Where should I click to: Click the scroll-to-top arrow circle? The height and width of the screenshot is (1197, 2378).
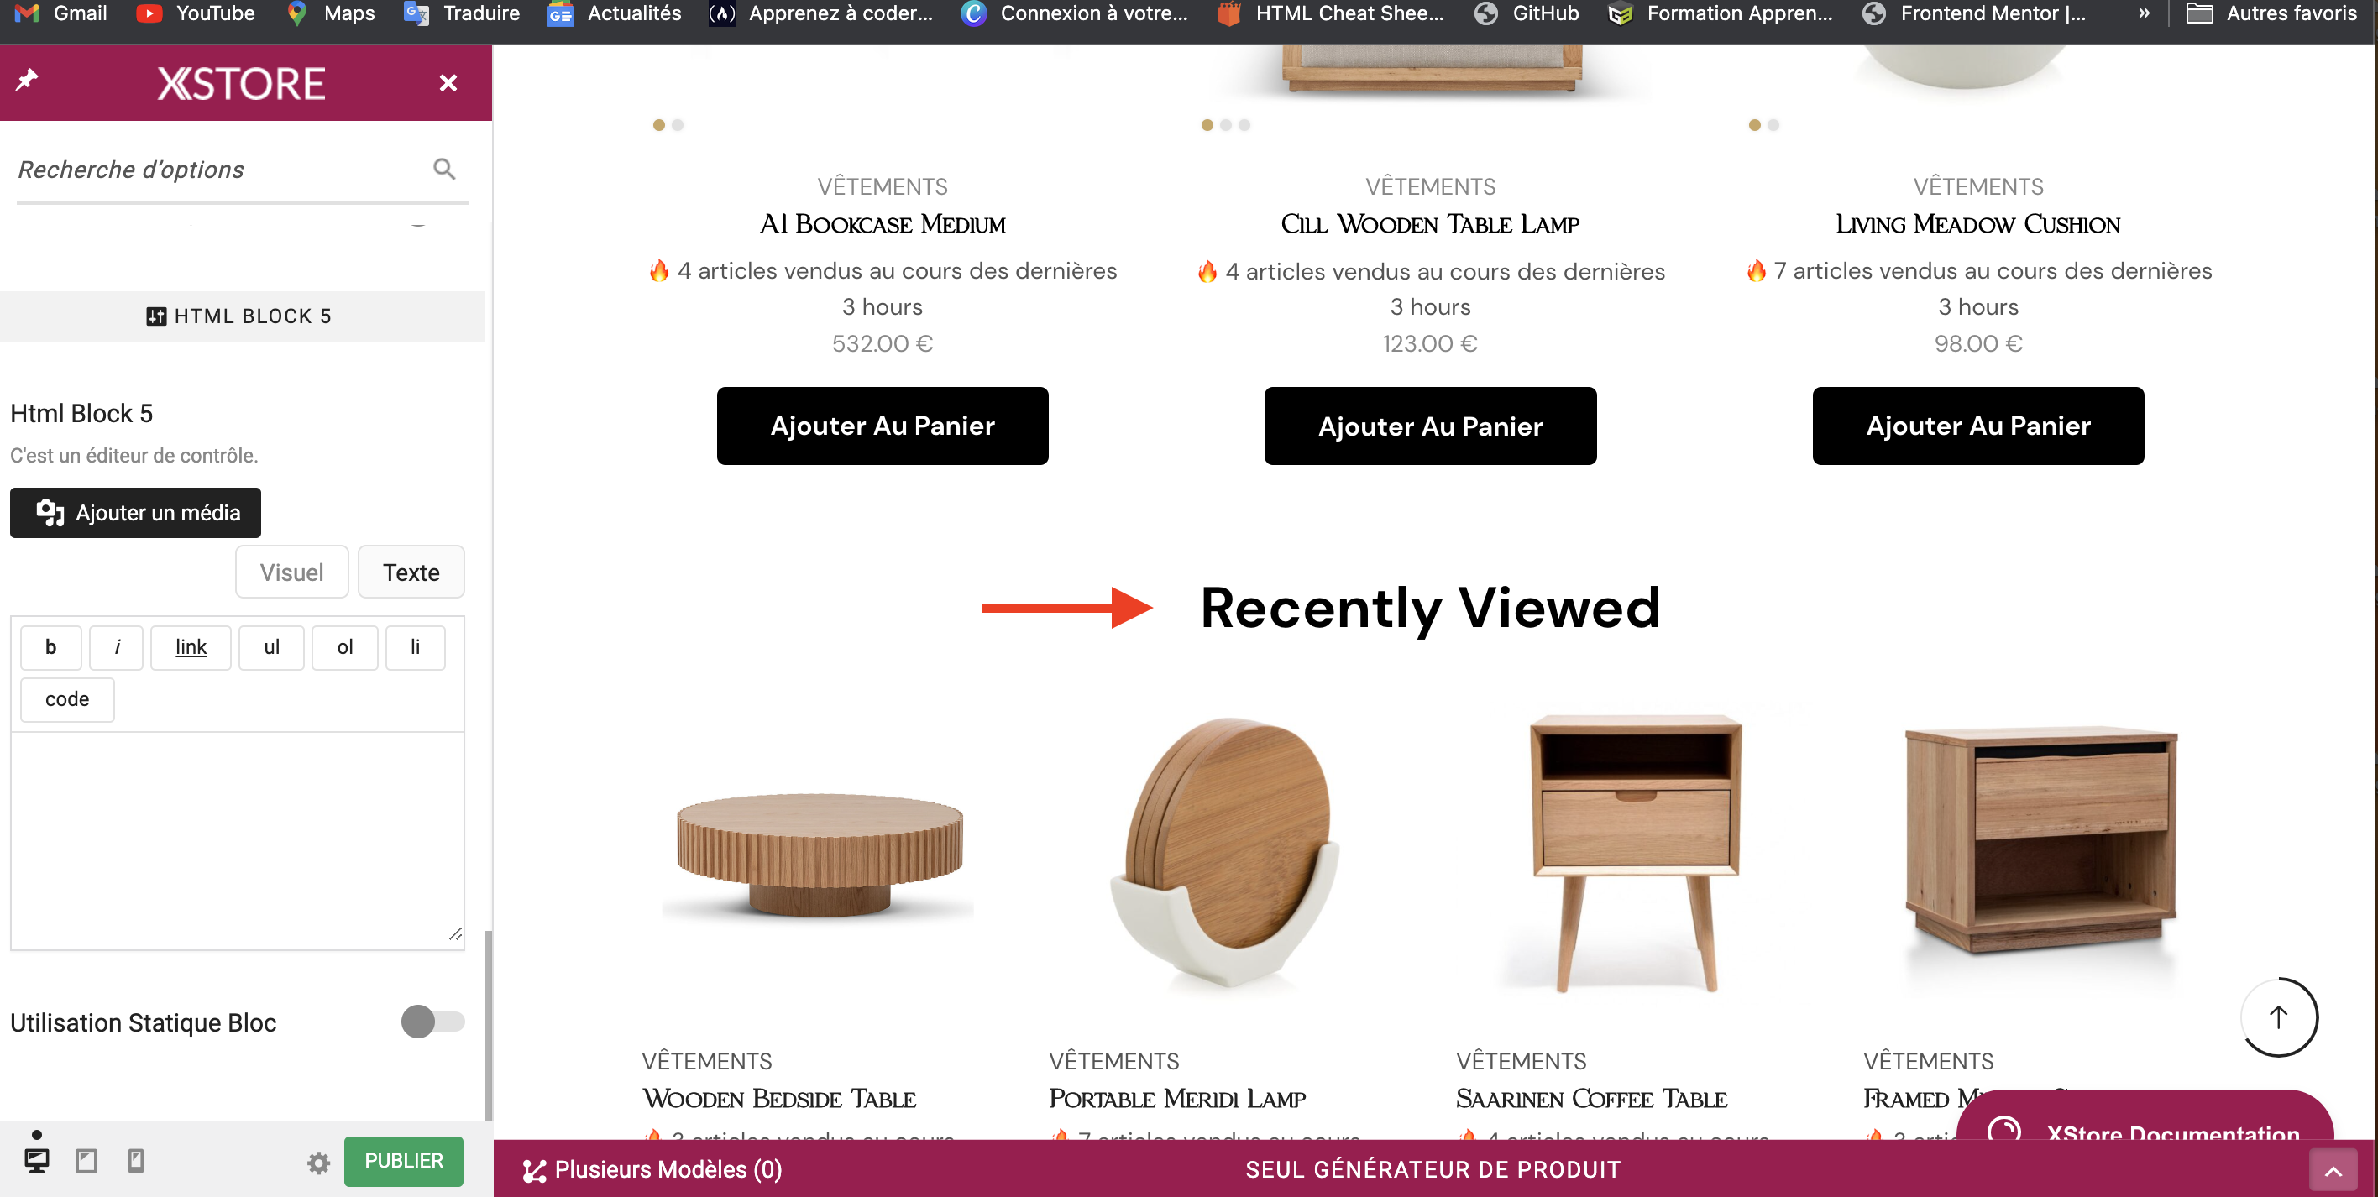[2277, 1017]
